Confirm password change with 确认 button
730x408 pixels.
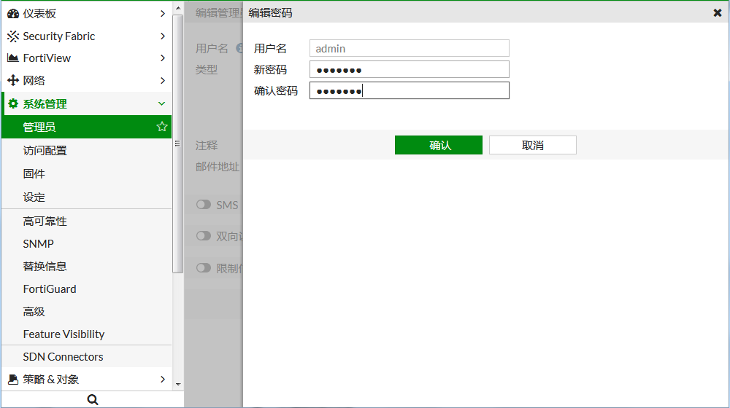click(x=438, y=145)
